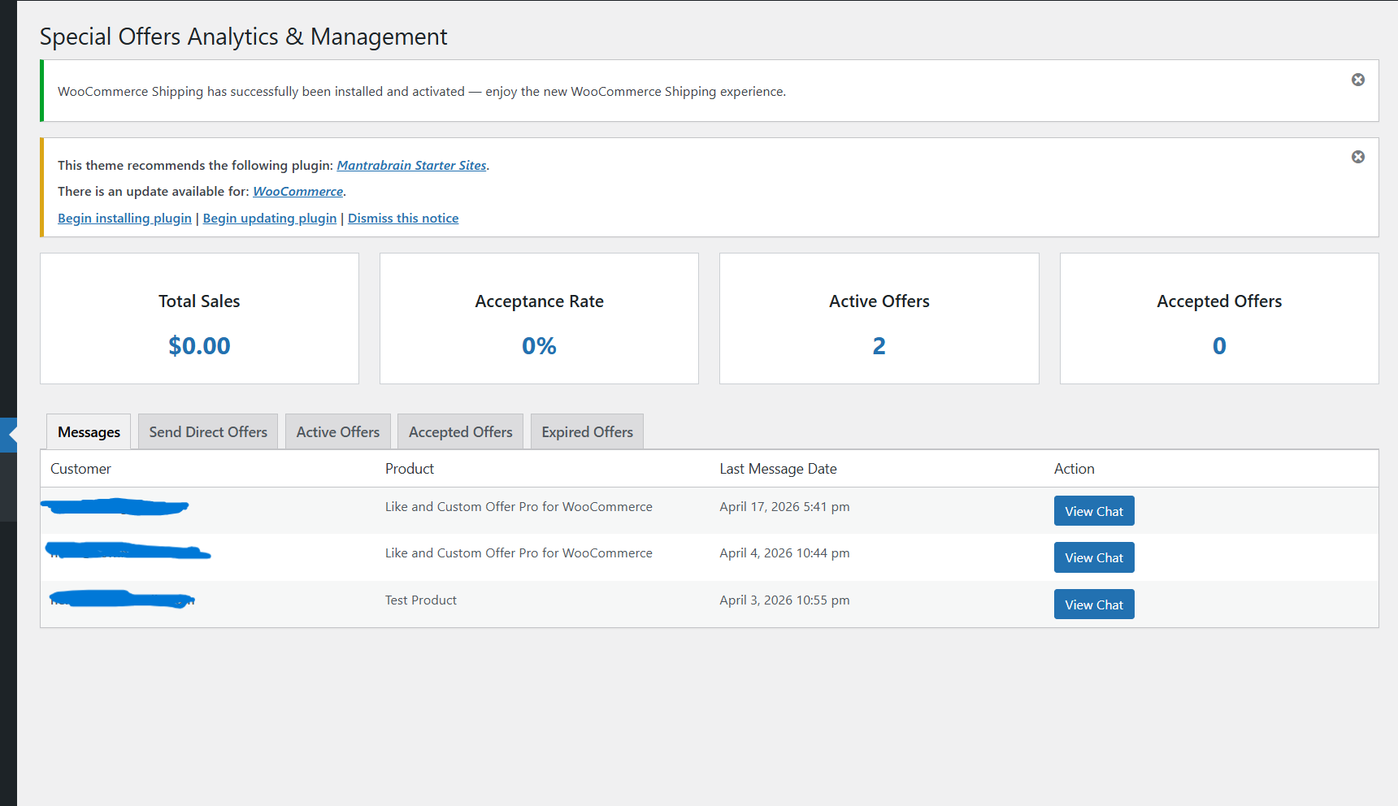Screen dimensions: 1398x806
Task: Click the Active Offers stat card showing 2
Action: [879, 318]
